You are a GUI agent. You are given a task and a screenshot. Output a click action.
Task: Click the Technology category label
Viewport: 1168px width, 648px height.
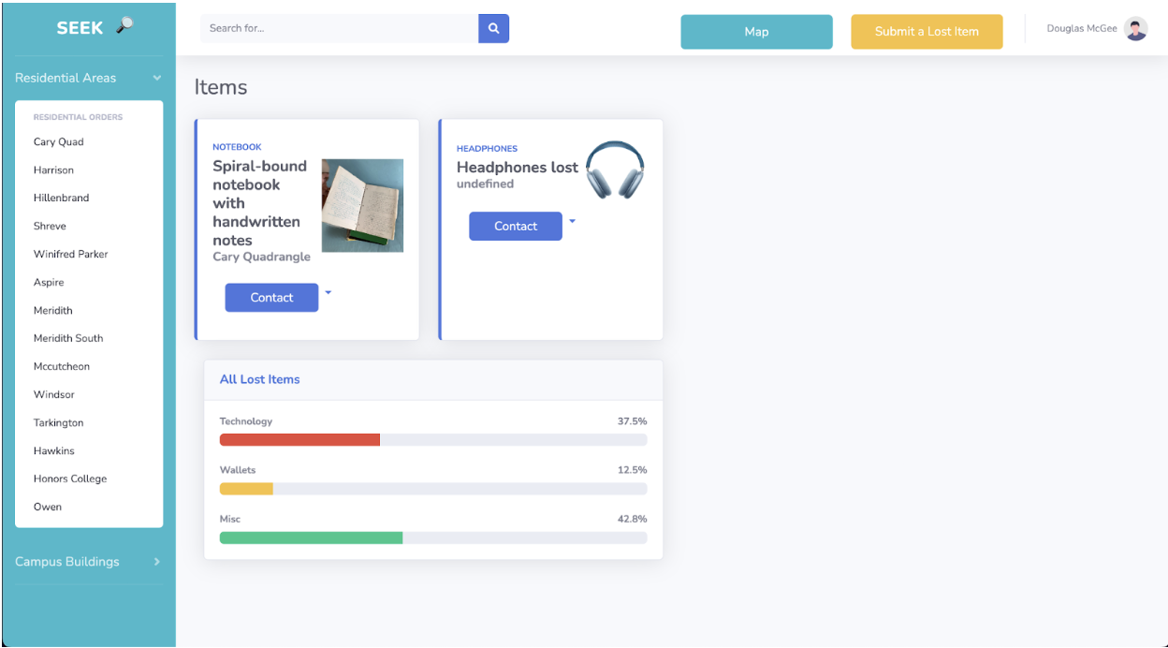[x=246, y=421]
